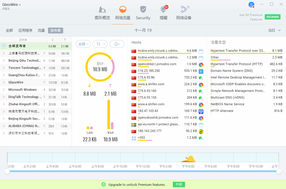Open the 全部 filter dropdown
The height and width of the screenshot is (189, 286).
pos(83,44)
